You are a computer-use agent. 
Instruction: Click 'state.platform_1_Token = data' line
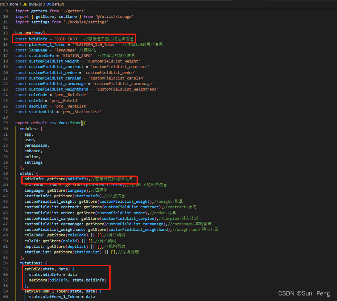(62, 297)
